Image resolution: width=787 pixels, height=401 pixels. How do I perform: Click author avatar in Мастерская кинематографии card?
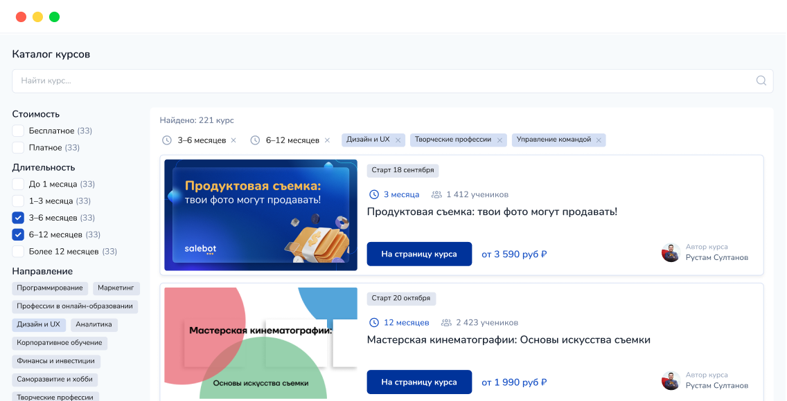(671, 381)
